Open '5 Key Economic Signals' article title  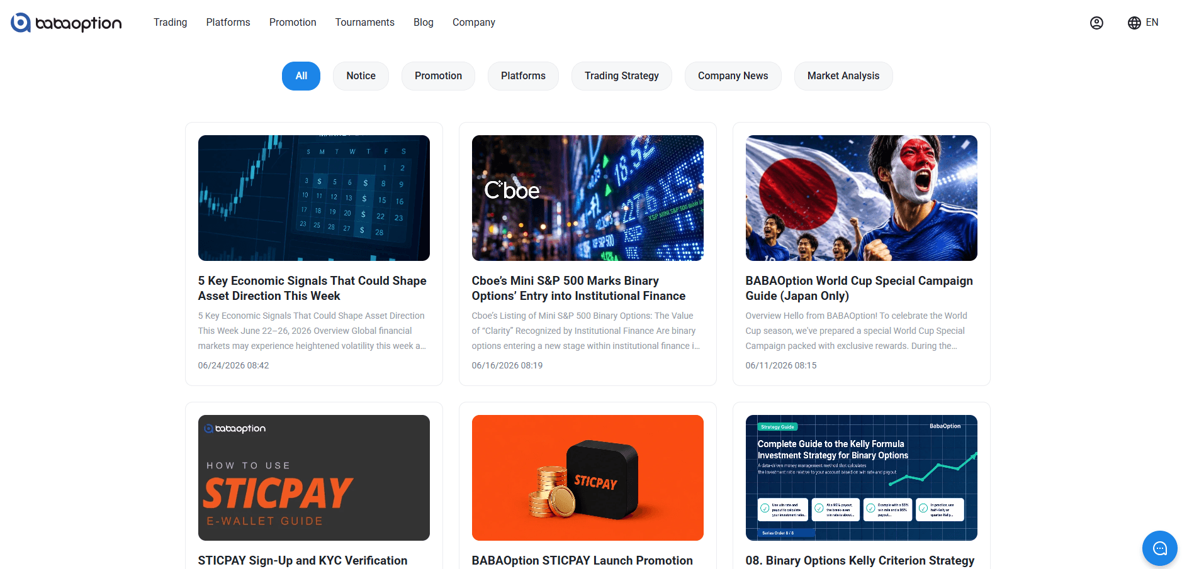click(312, 289)
